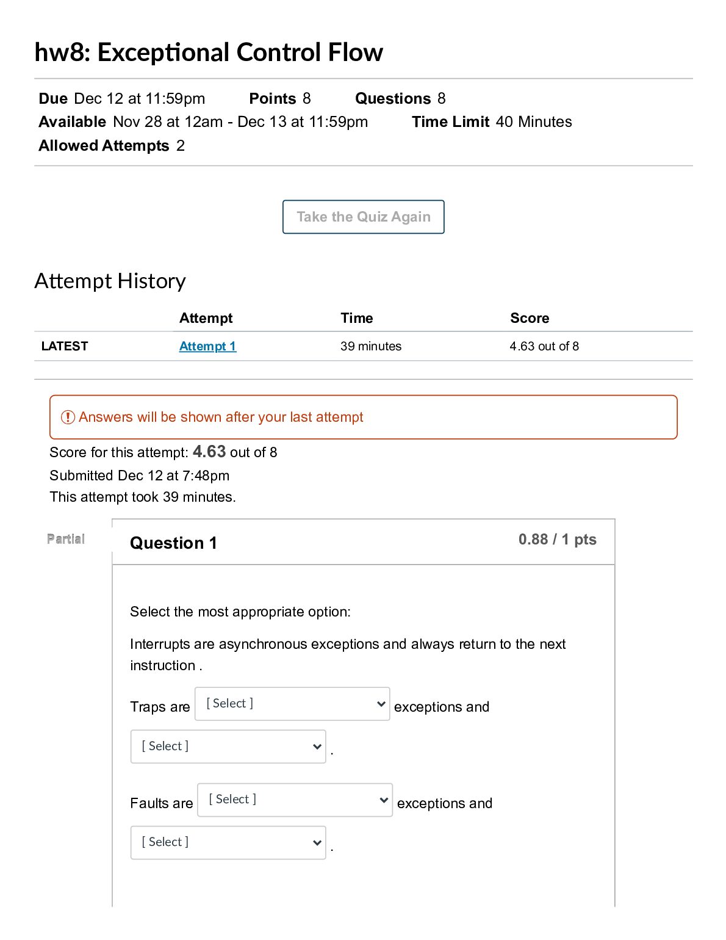Click the chevron on the second Traps dropdown

pos(317,747)
